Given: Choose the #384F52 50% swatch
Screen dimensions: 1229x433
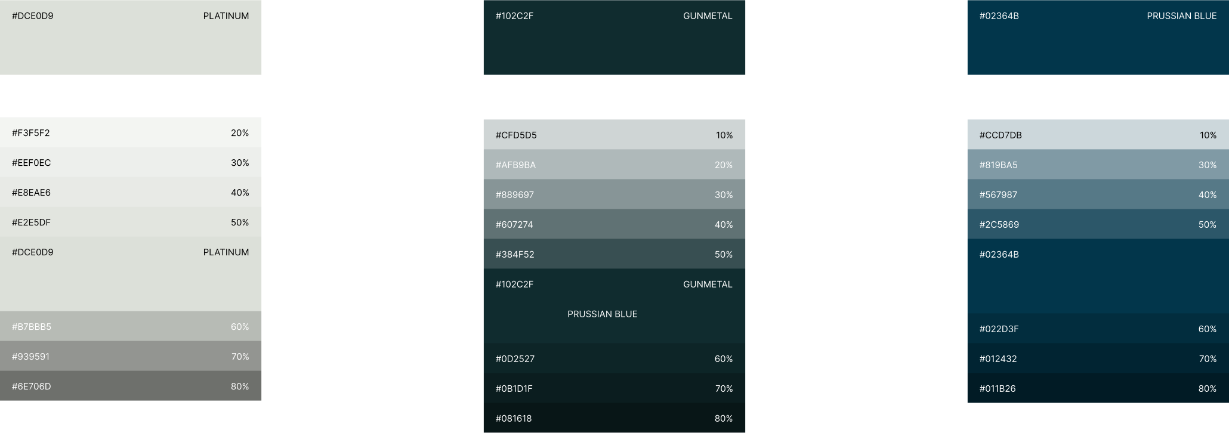Looking at the screenshot, I should click(x=614, y=254).
